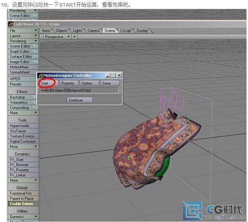
Task: Maximize the MotionDesigner Controller window
Action: (x=113, y=75)
